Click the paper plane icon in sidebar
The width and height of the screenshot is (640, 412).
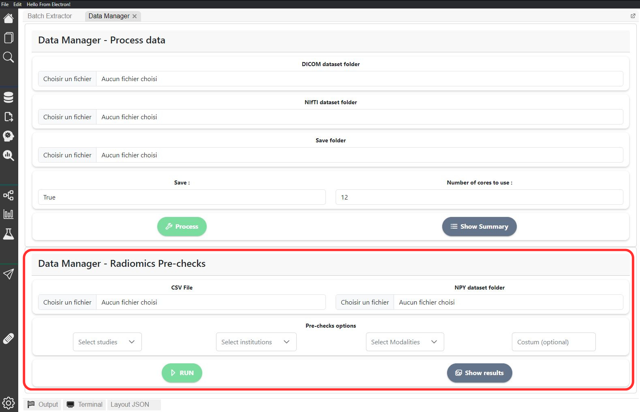pyautogui.click(x=9, y=274)
